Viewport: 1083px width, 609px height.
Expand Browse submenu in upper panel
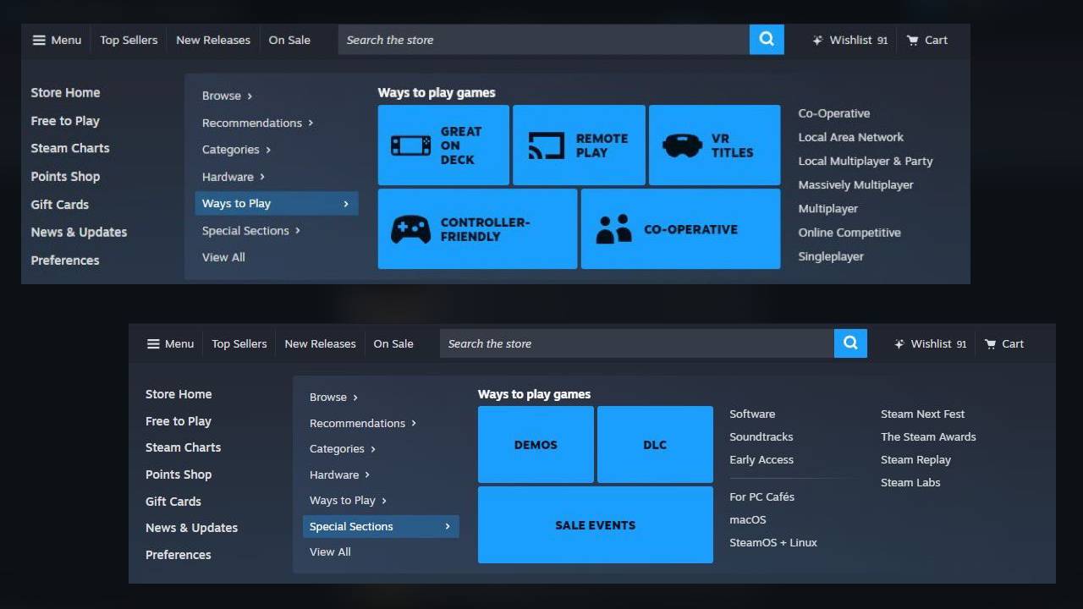point(227,96)
